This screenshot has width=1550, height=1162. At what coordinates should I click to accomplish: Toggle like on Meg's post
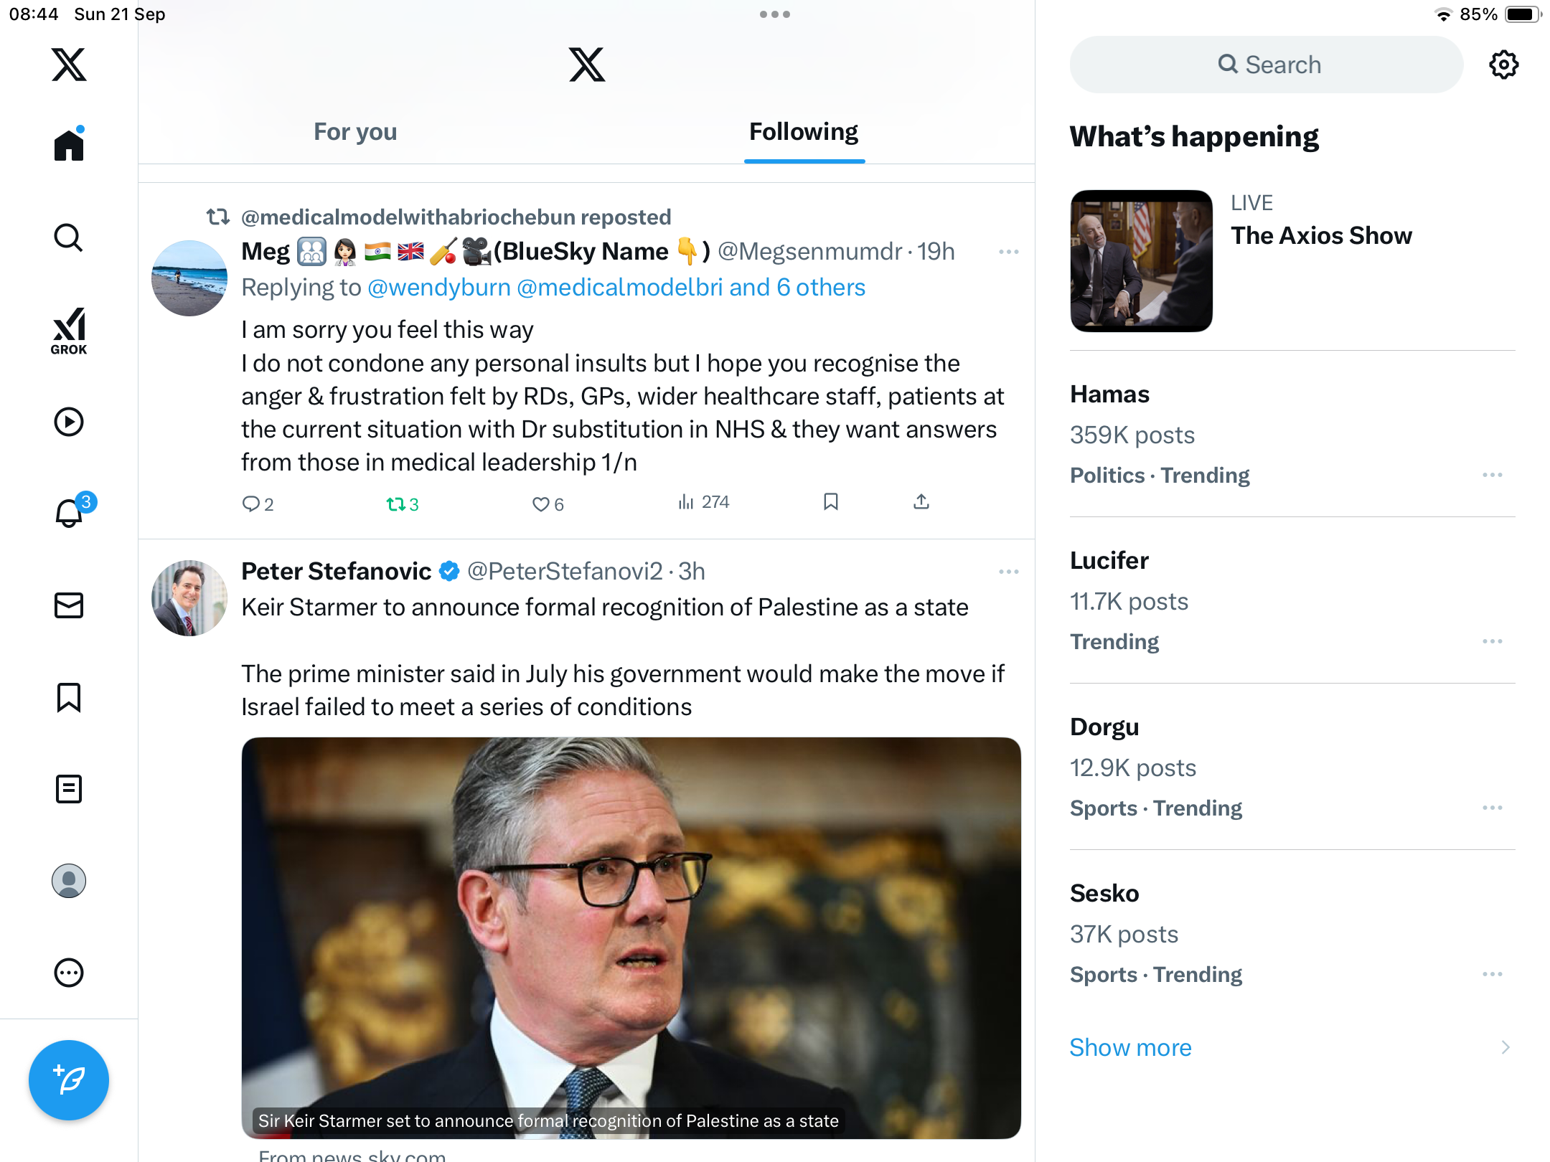(540, 504)
